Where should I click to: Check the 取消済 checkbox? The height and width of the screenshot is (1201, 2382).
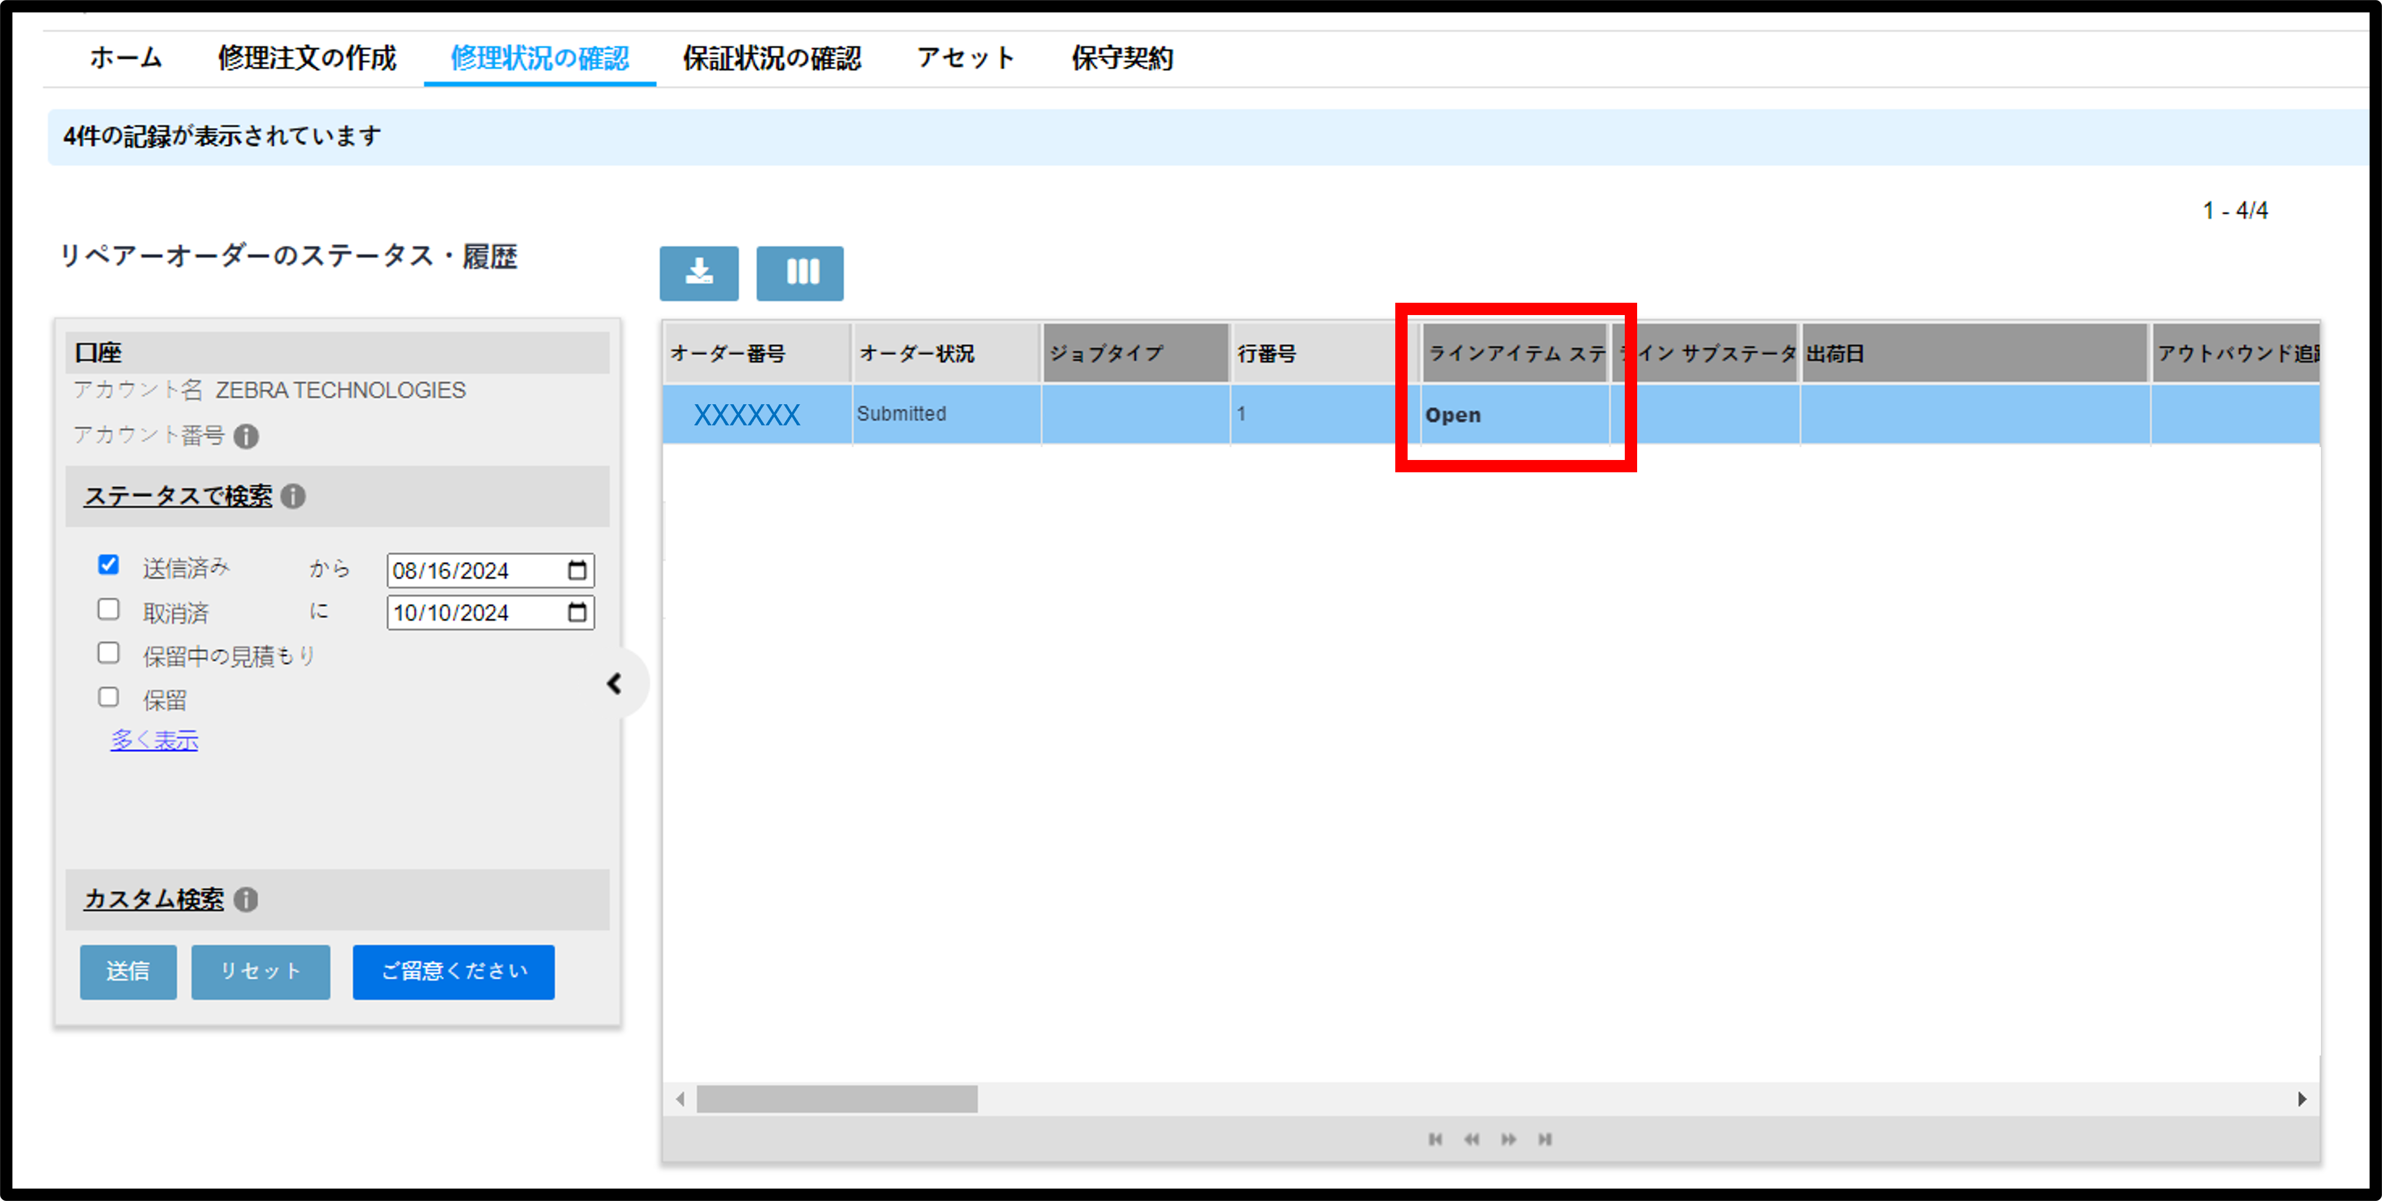pos(108,609)
